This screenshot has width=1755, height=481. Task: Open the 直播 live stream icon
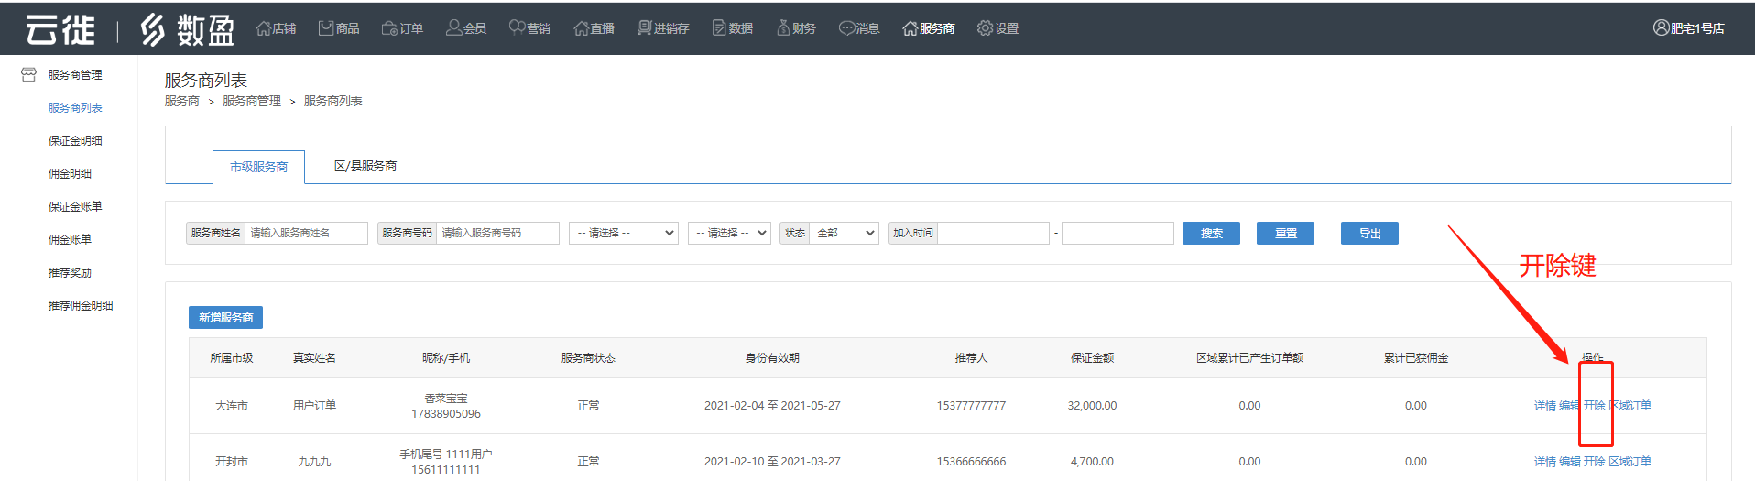point(581,28)
